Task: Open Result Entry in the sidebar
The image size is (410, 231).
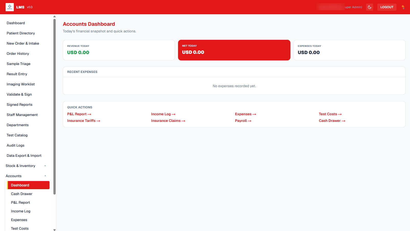Action: click(17, 74)
